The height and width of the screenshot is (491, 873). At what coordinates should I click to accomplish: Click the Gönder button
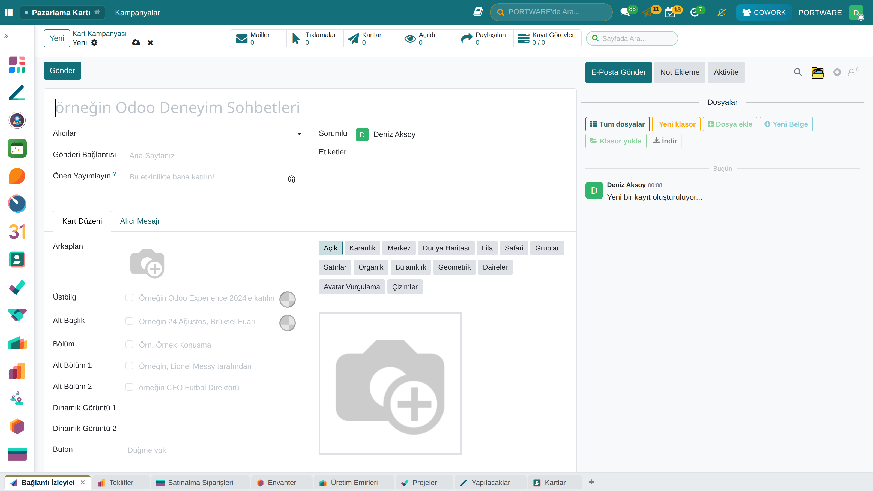click(x=62, y=70)
